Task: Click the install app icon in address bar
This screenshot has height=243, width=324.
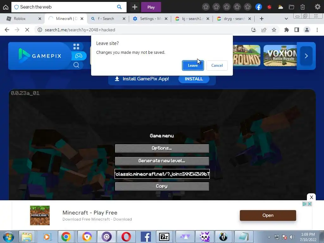Action: pos(254,30)
